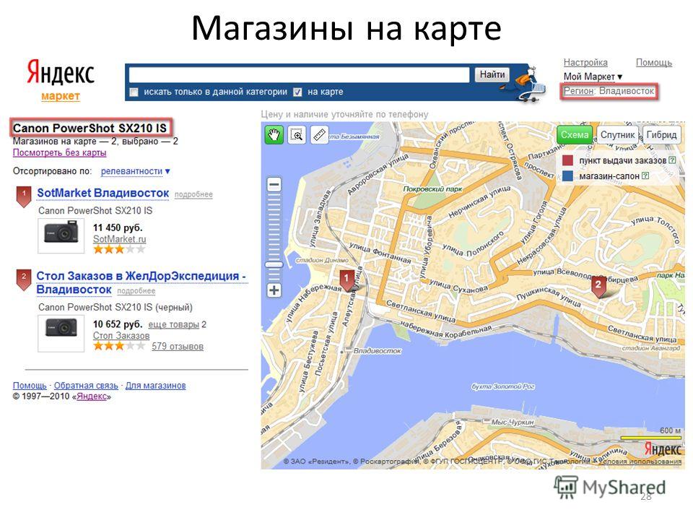This screenshot has height=520, width=693.
Task: Open the Мой Маркет dropdown
Action: coord(593,77)
